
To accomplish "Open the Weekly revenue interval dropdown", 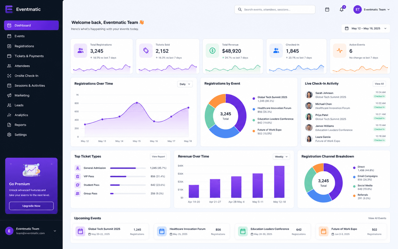I will click(281, 157).
